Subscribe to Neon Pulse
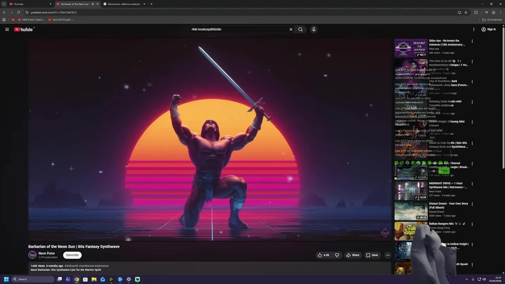The height and width of the screenshot is (284, 505). tap(72, 255)
